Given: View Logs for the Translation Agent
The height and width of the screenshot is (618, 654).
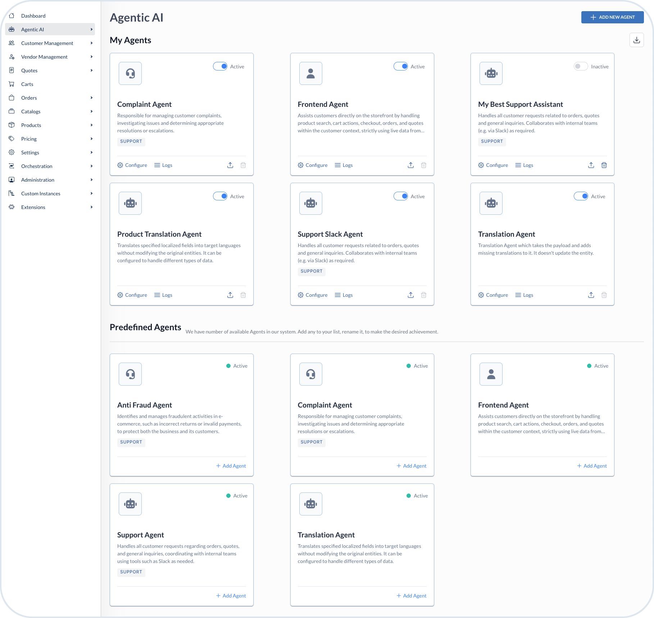Looking at the screenshot, I should 524,295.
